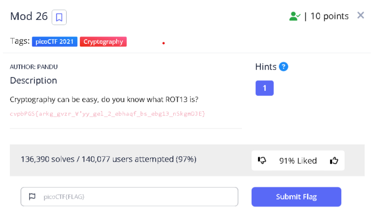This screenshot has height=217, width=371.
Task: Open the Hints help question mark
Action: (283, 67)
